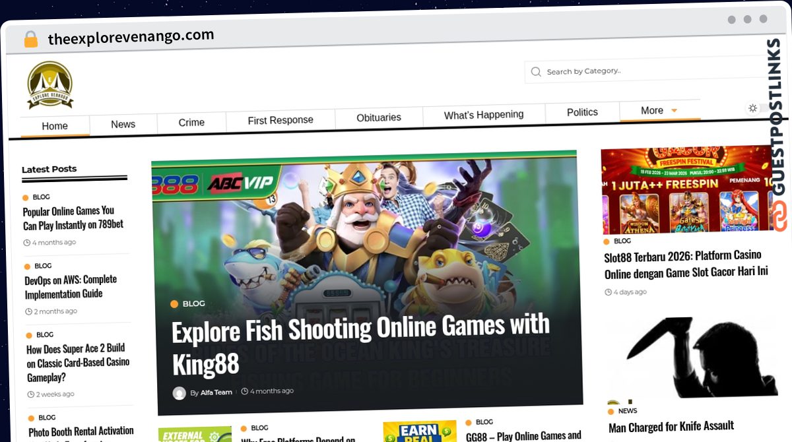Viewport: 792px width, 442px height.
Task: Click the Latest Posts heading
Action: tap(49, 170)
